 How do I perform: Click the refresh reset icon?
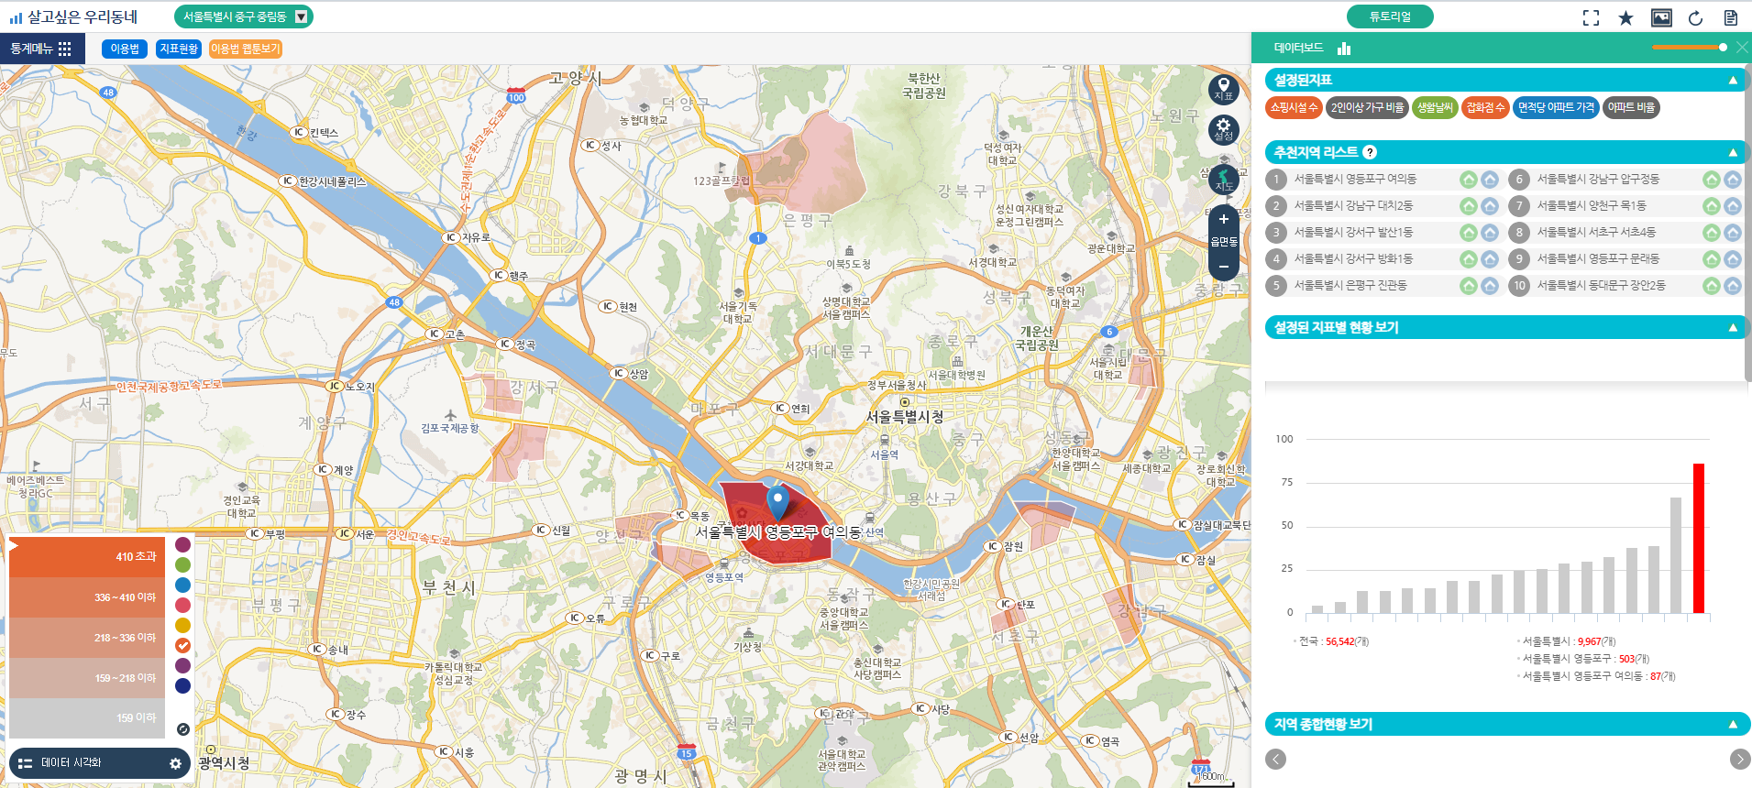(1695, 17)
